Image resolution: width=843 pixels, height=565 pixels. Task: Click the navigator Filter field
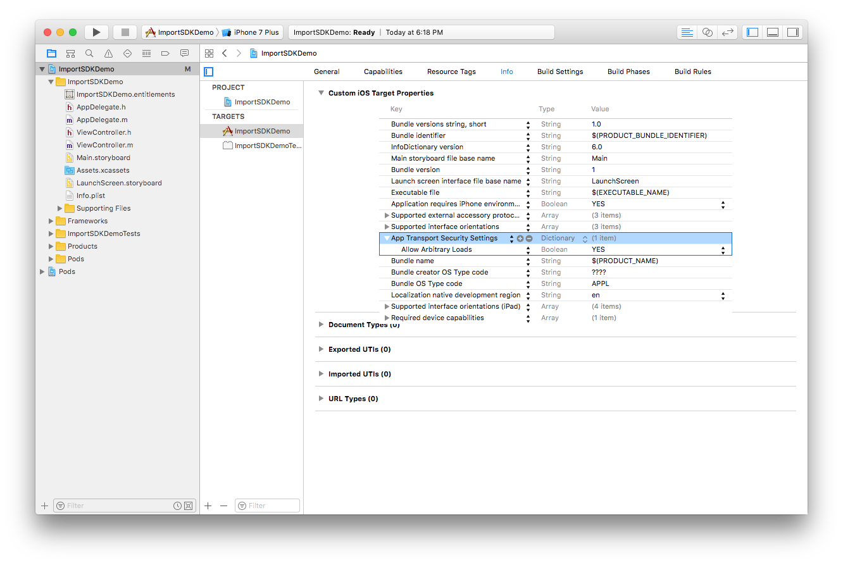click(x=119, y=506)
